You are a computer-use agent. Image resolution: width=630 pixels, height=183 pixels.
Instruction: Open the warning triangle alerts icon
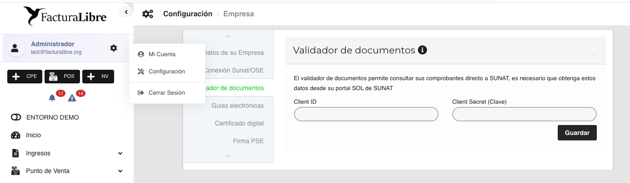point(72,98)
